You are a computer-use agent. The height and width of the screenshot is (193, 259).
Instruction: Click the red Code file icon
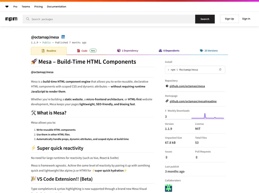(x=78, y=51)
